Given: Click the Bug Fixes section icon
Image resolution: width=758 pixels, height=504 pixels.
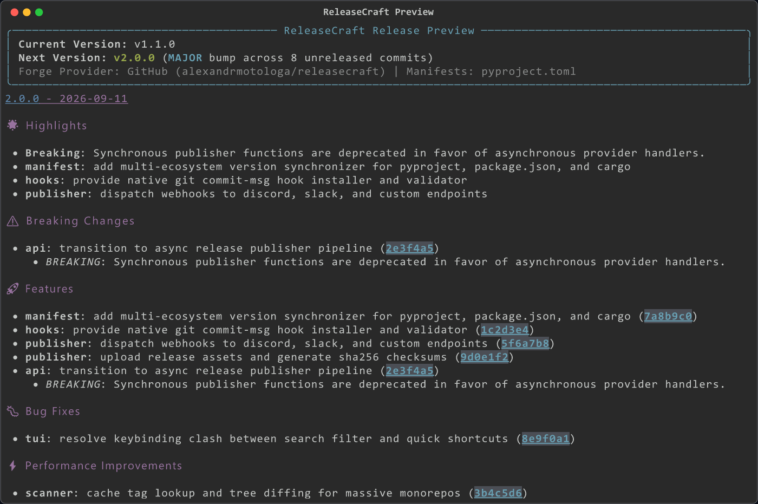Looking at the screenshot, I should point(12,411).
